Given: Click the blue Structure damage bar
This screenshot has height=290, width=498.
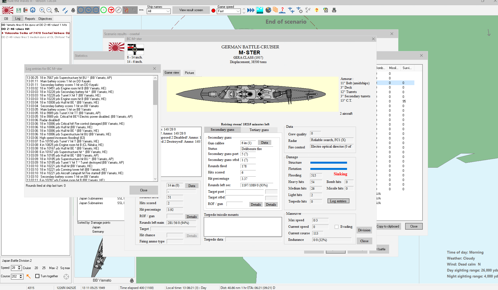Looking at the screenshot, I should [329, 163].
